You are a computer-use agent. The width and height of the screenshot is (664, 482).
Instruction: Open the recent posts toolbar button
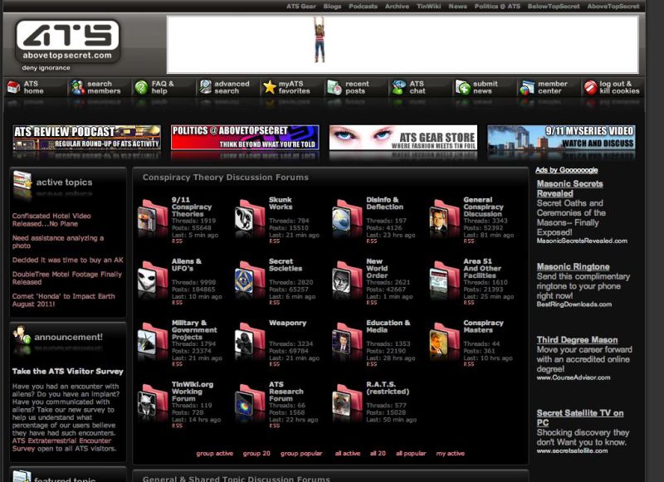pos(349,87)
